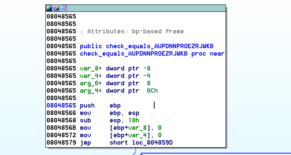This screenshot has width=291, height=155.
Task: Click the node color palette icon
Action: tap(49, 8)
